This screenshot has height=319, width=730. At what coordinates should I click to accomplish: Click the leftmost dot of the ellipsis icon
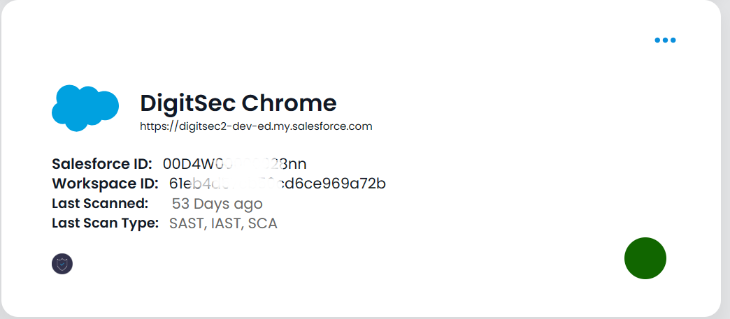(x=657, y=40)
